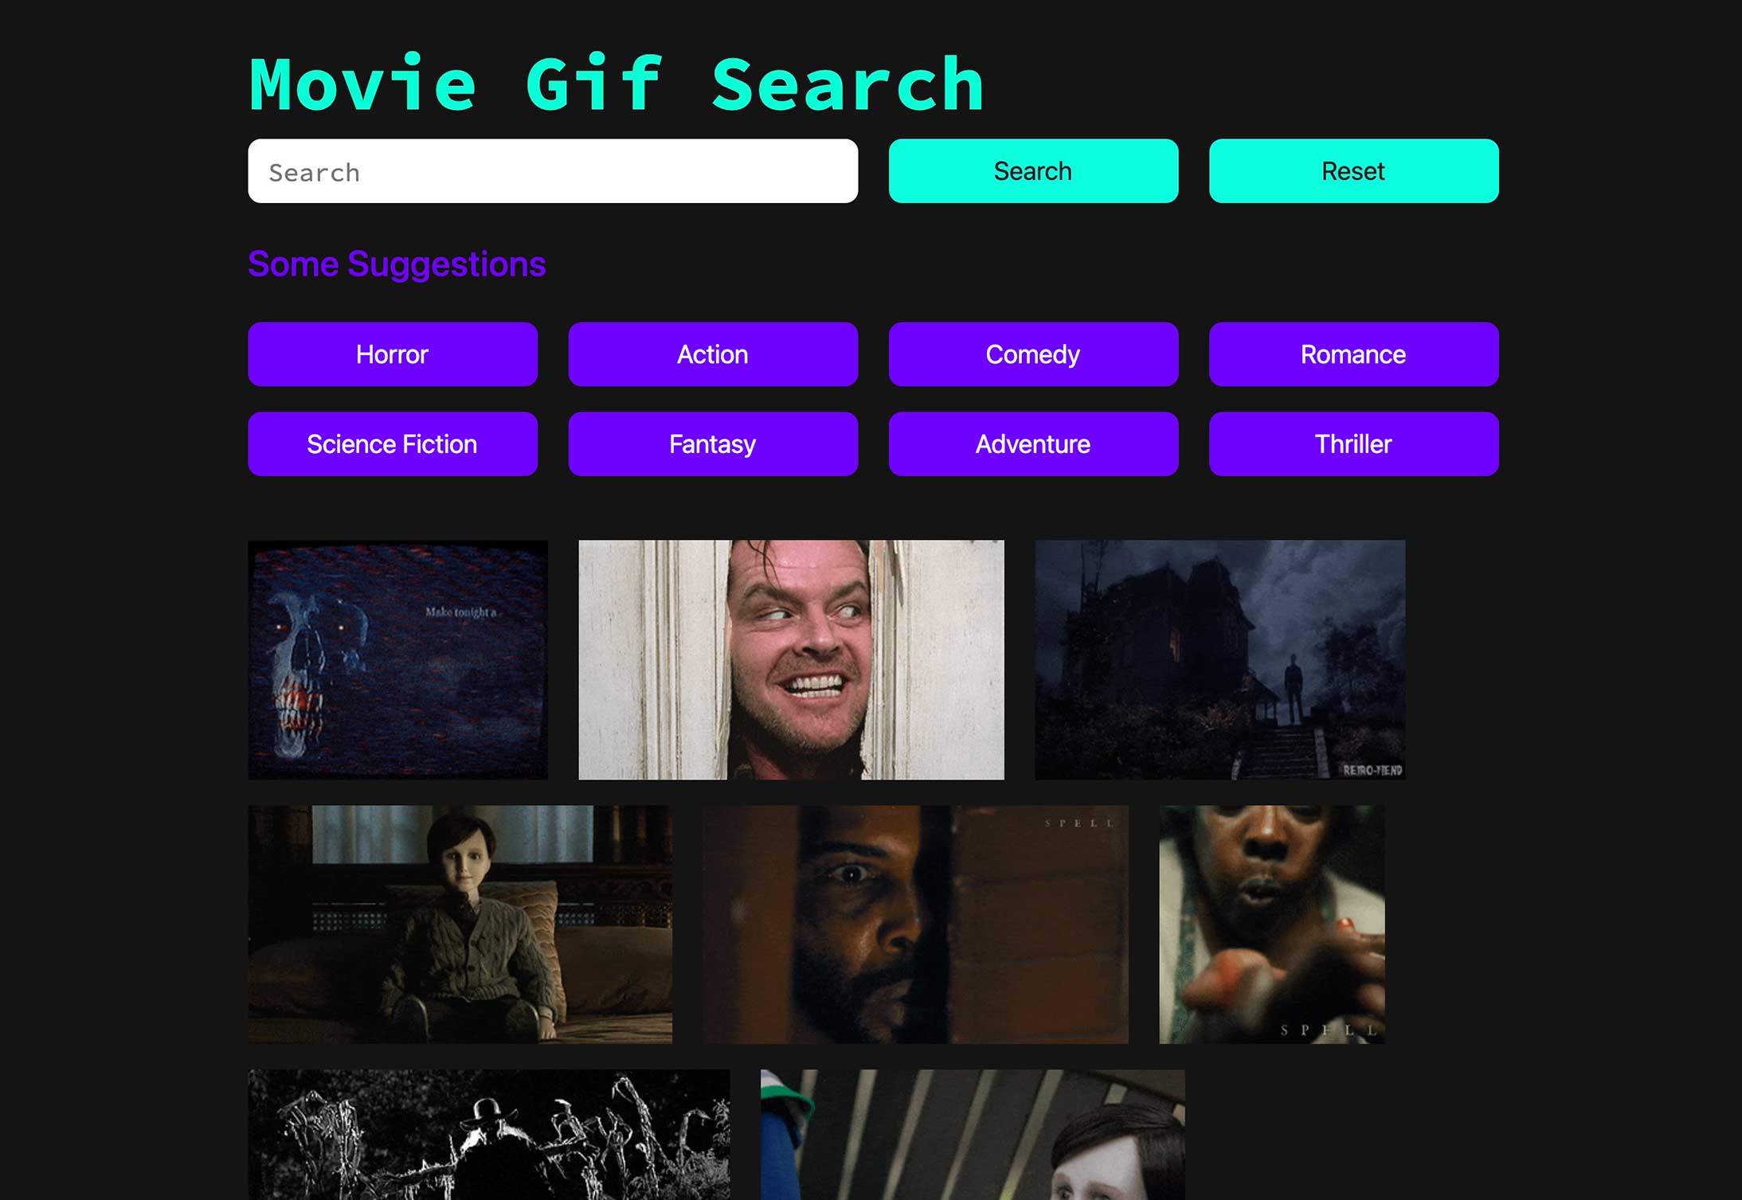The image size is (1742, 1200).
Task: Click the haunted house GIF thumbnail
Action: (1219, 659)
